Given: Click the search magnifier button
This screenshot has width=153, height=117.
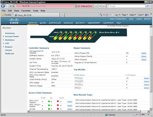Looking at the screenshot, I should tap(148, 6).
